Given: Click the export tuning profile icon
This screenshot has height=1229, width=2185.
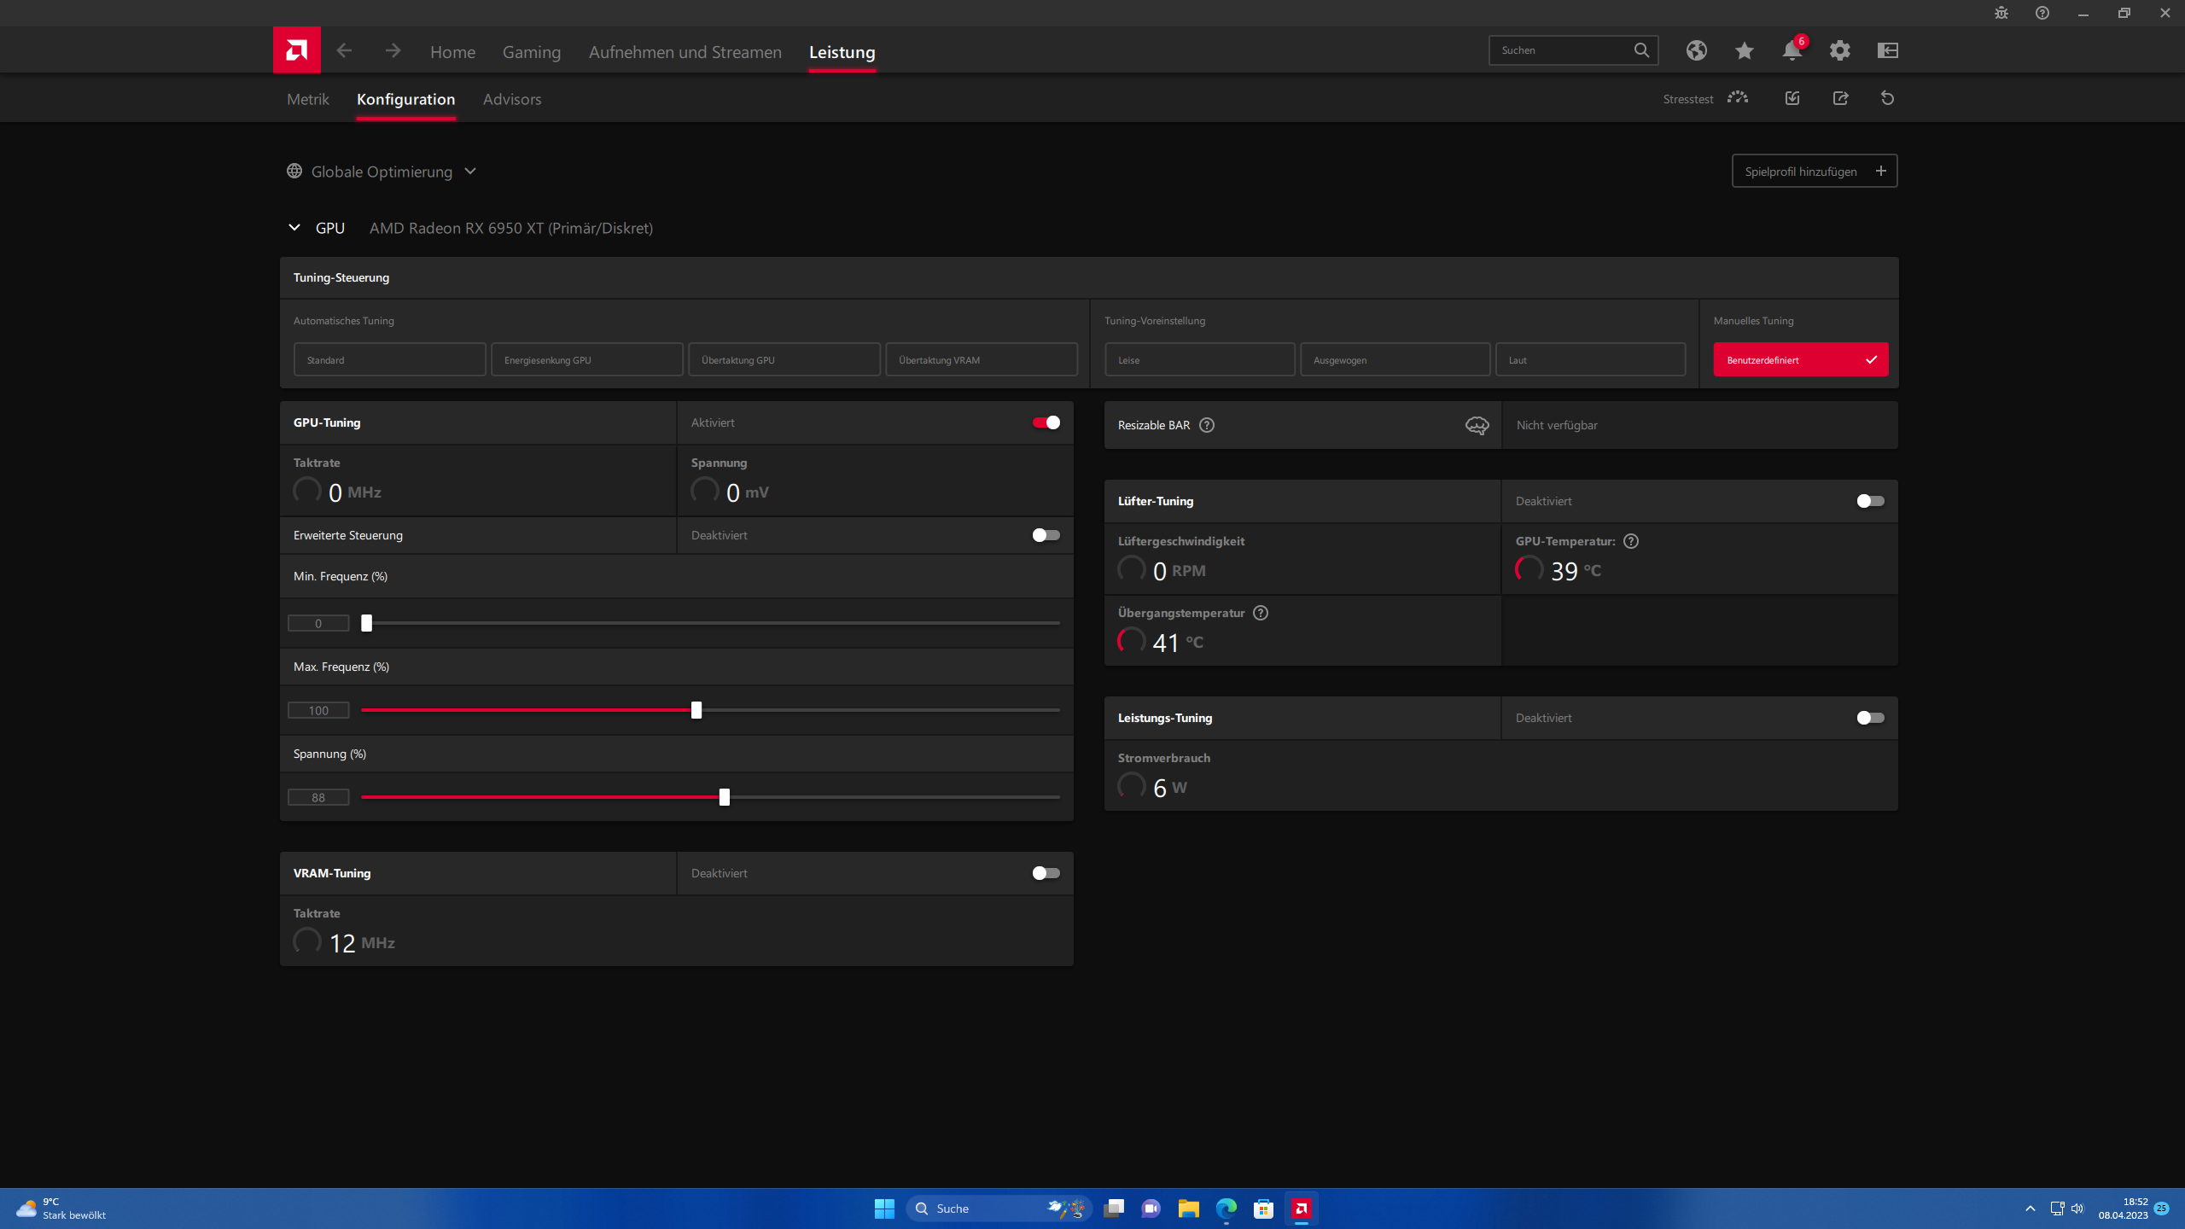Looking at the screenshot, I should tap(1840, 98).
